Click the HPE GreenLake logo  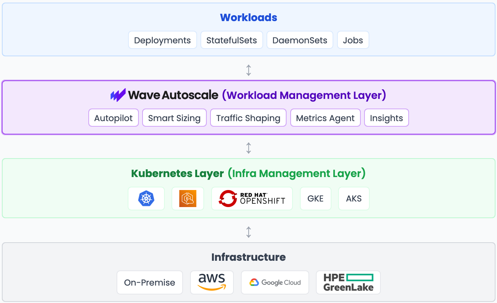click(x=349, y=282)
